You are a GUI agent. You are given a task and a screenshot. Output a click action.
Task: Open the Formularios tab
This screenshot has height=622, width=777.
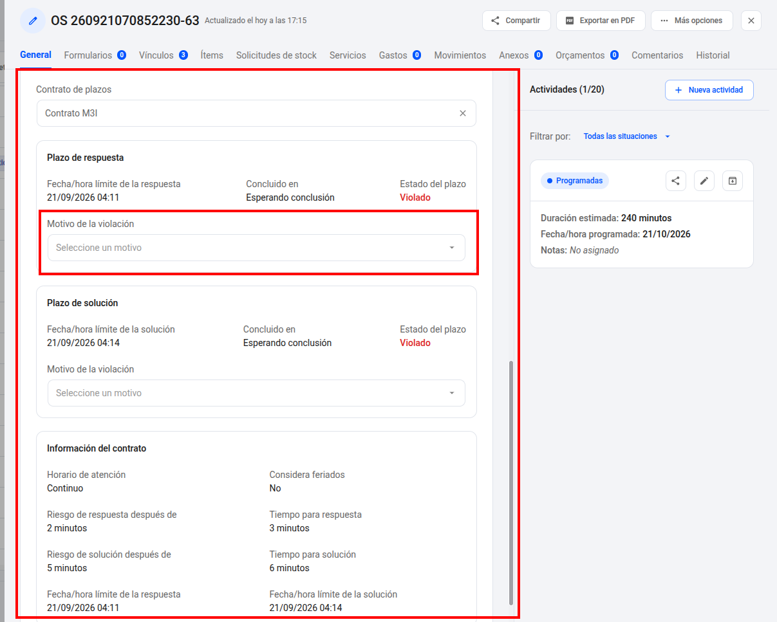coord(95,55)
